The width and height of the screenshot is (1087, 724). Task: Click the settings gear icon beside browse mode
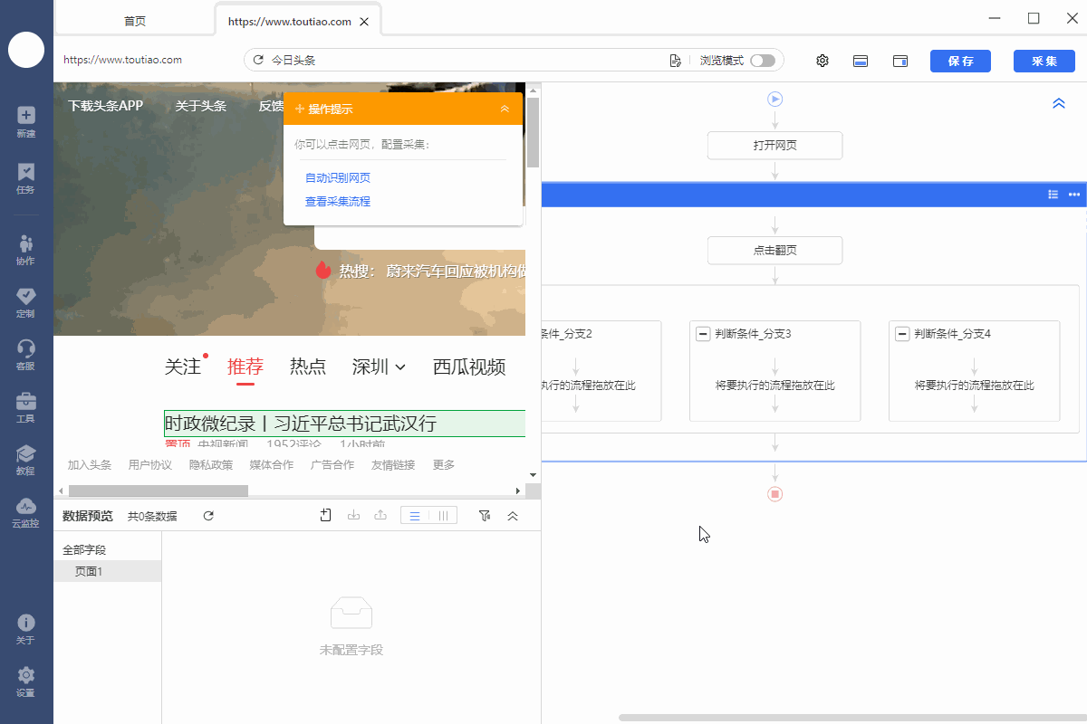822,61
